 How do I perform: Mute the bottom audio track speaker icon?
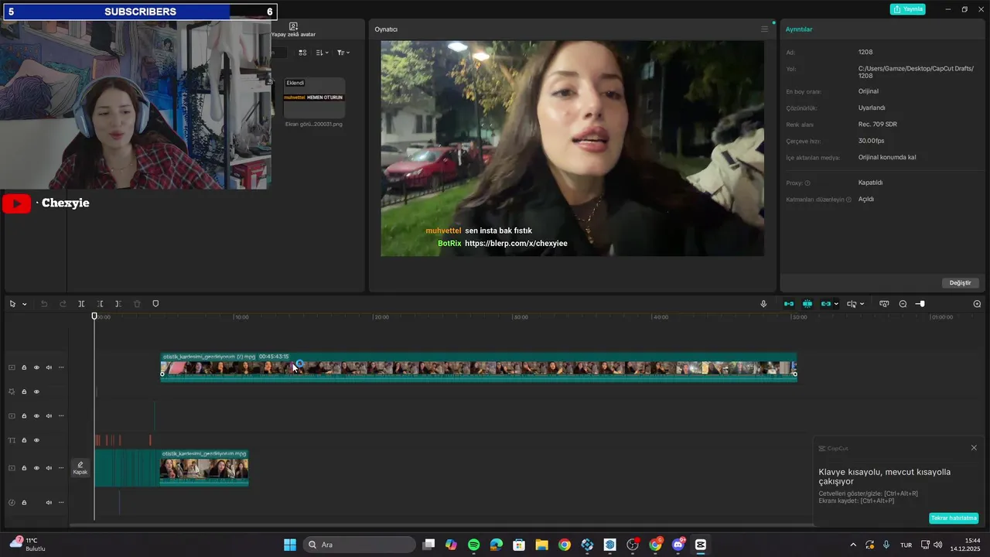49,502
